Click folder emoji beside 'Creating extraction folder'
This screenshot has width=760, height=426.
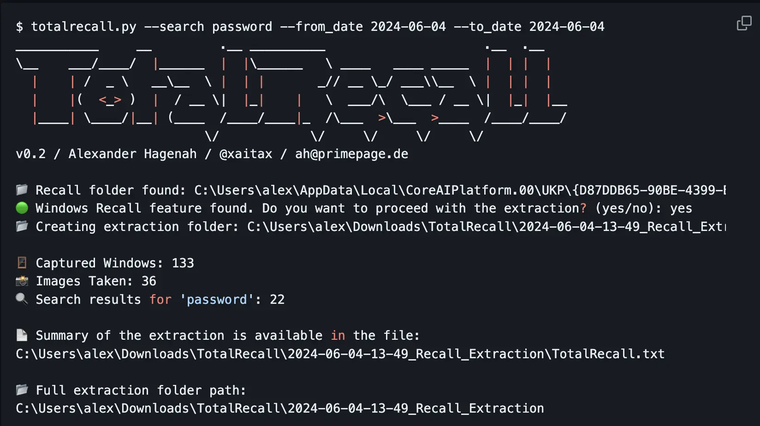[x=22, y=226]
